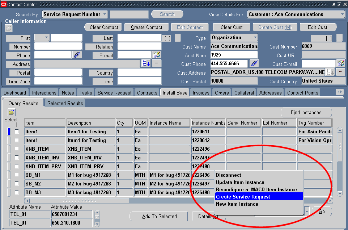Open compose icon beside Cust E-mail field
This screenshot has width=348, height=230.
click(x=340, y=63)
